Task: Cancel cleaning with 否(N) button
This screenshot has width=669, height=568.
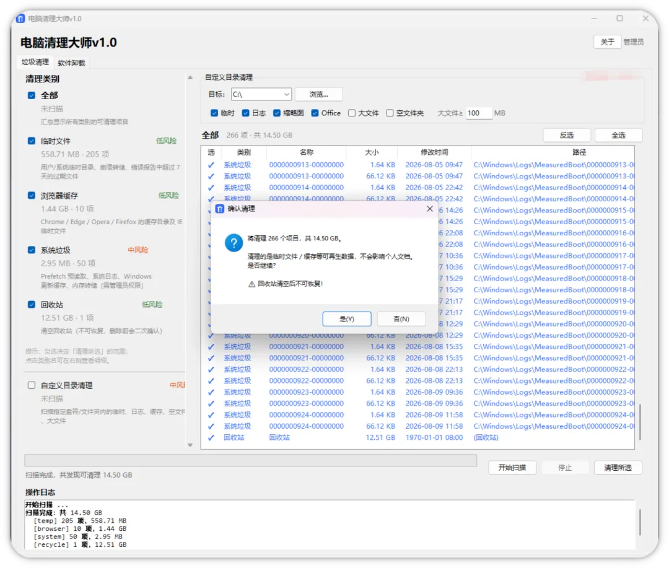Action: click(401, 319)
